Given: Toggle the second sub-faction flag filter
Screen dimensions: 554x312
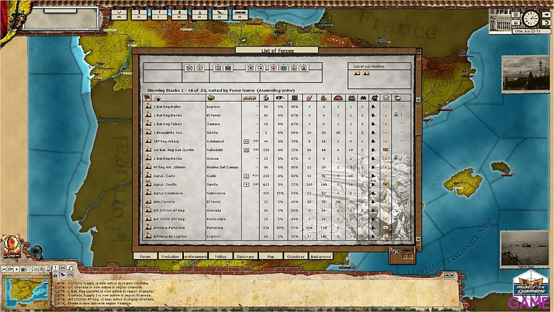Looking at the screenshot, I should point(367,74).
